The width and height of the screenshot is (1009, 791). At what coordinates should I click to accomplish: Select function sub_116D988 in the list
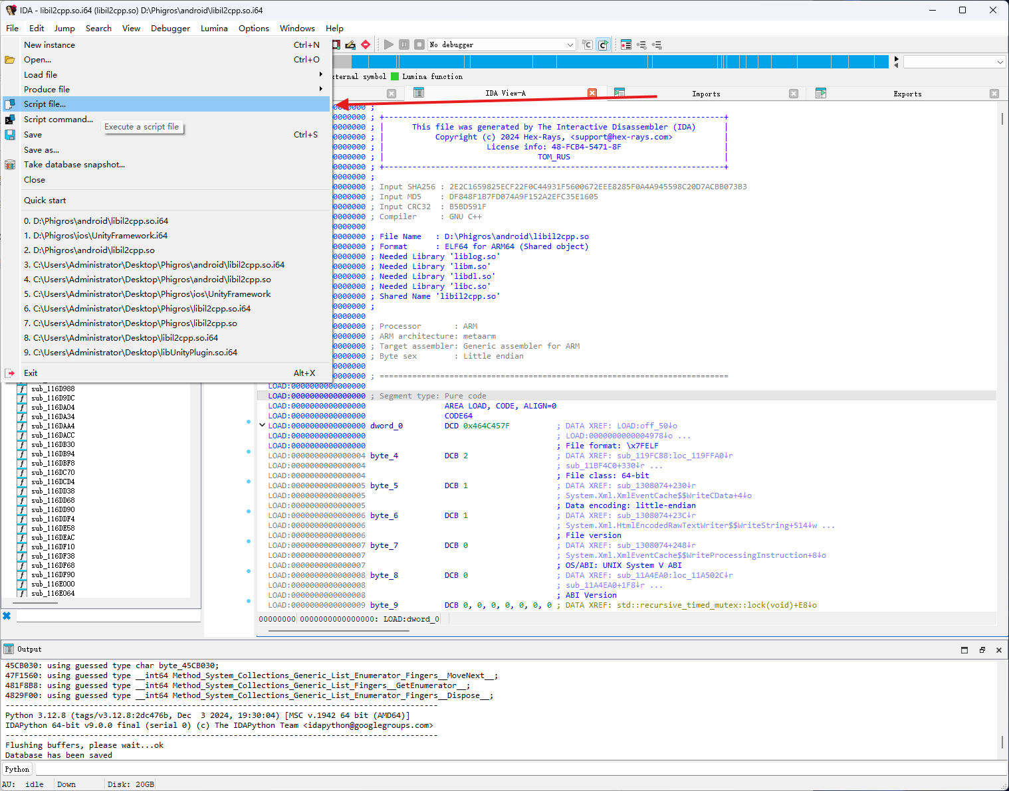[53, 389]
